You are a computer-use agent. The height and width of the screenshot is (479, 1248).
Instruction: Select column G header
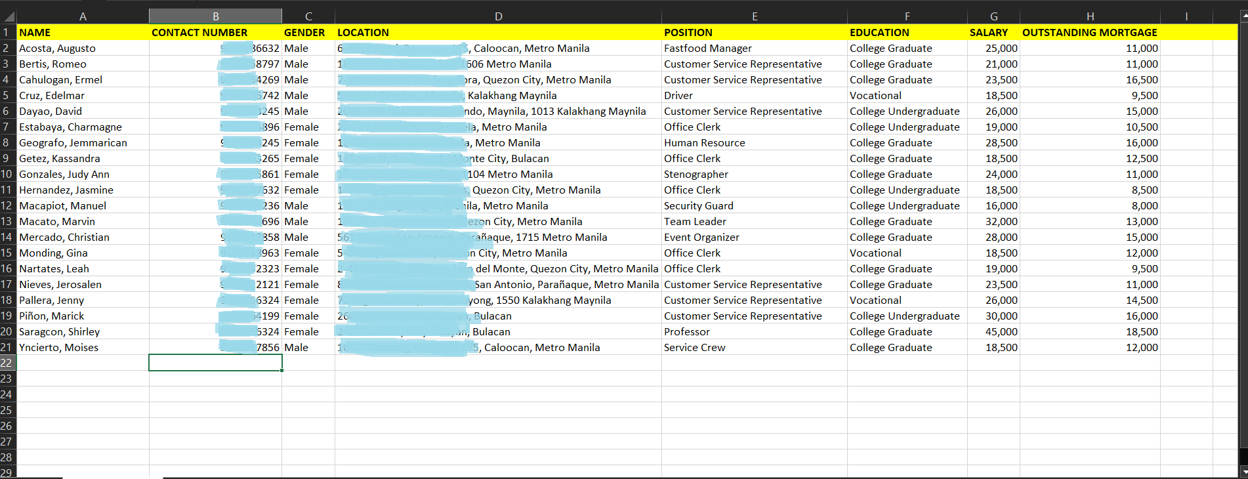tap(993, 16)
